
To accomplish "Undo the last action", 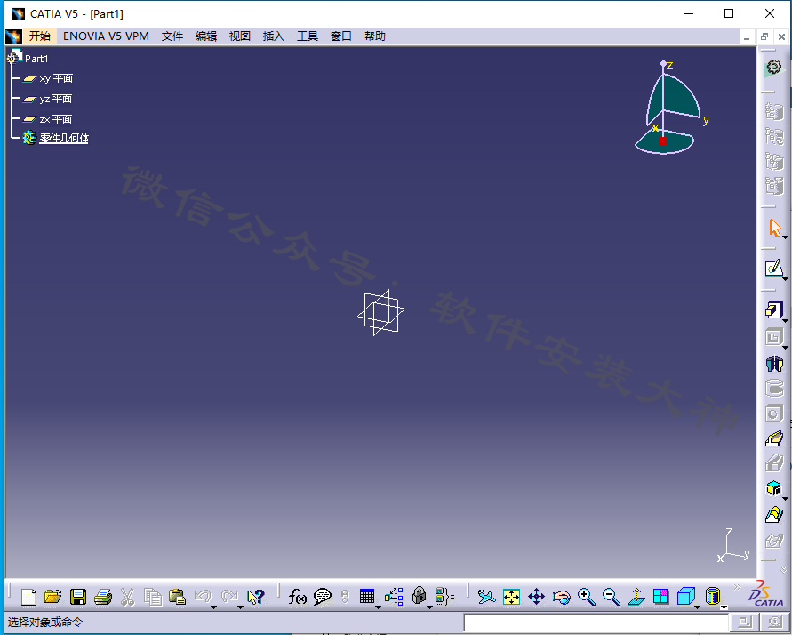I will coord(203,597).
